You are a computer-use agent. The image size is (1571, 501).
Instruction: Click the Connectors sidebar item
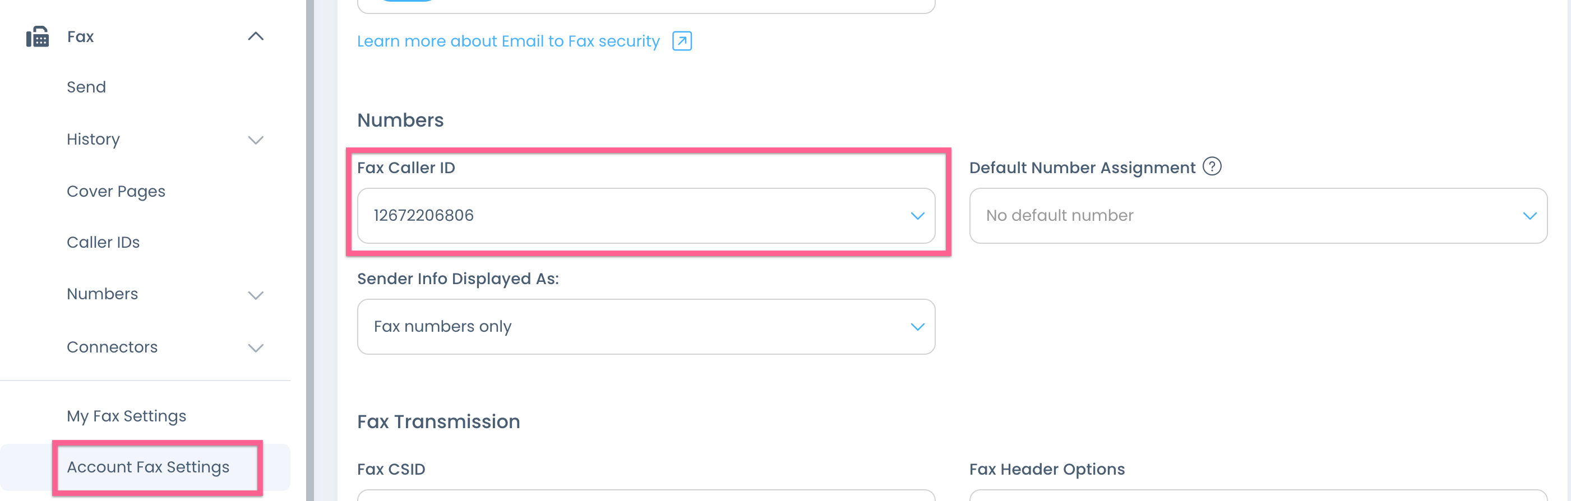point(112,347)
